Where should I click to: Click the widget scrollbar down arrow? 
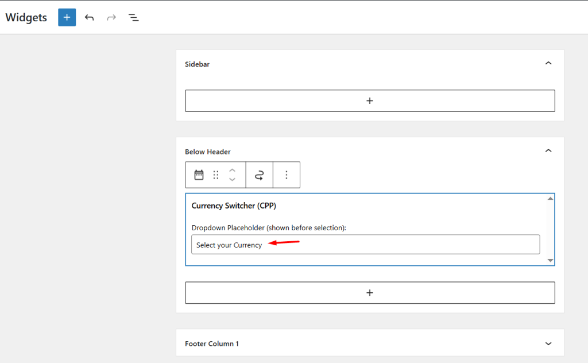click(x=551, y=261)
